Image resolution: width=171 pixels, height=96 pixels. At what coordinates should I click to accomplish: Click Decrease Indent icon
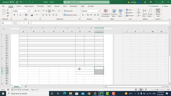tap(53, 15)
